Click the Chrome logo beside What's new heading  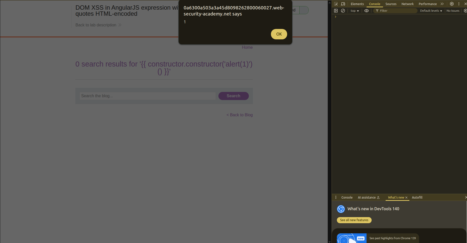click(341, 209)
